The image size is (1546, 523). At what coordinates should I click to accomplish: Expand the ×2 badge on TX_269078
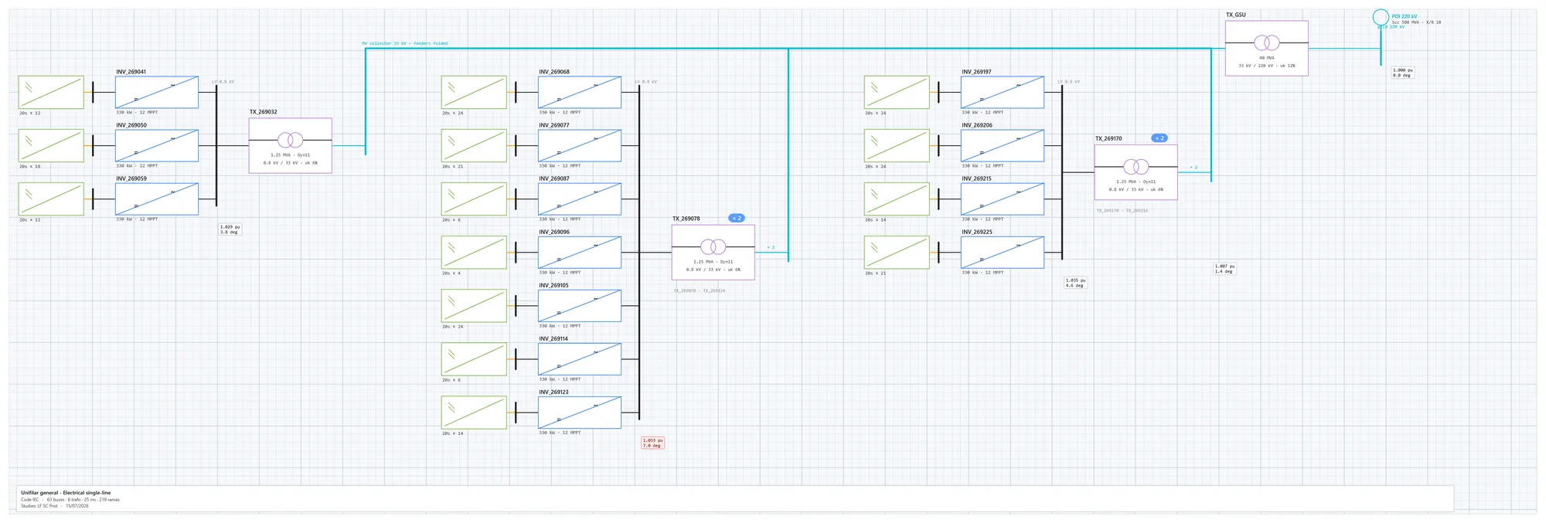pyautogui.click(x=737, y=219)
